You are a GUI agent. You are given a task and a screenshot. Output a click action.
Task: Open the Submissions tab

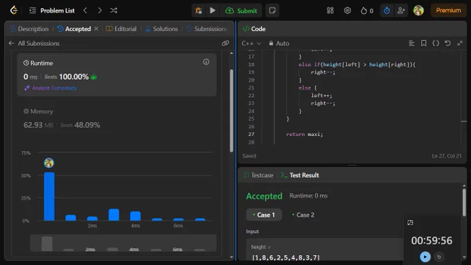207,29
